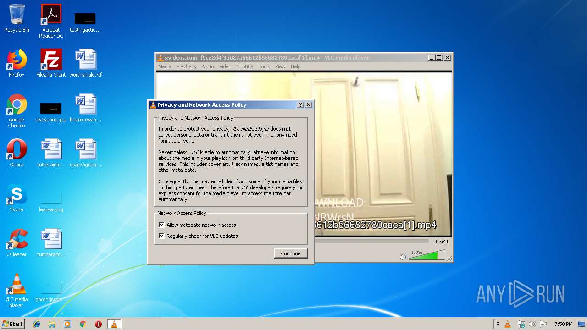Click the VLC playback seek bar
This screenshot has width=587, height=330.
pos(371,241)
